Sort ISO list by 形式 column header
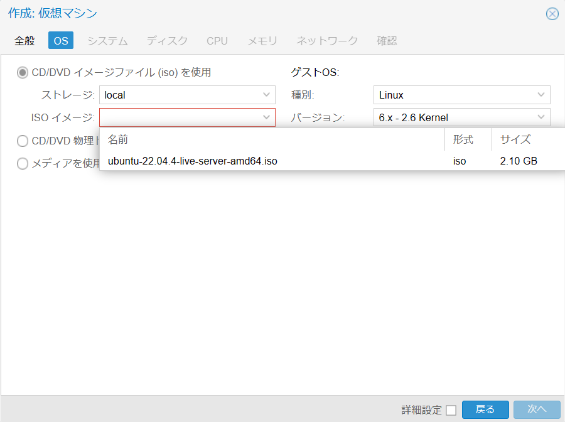This screenshot has height=422, width=565. pyautogui.click(x=468, y=139)
